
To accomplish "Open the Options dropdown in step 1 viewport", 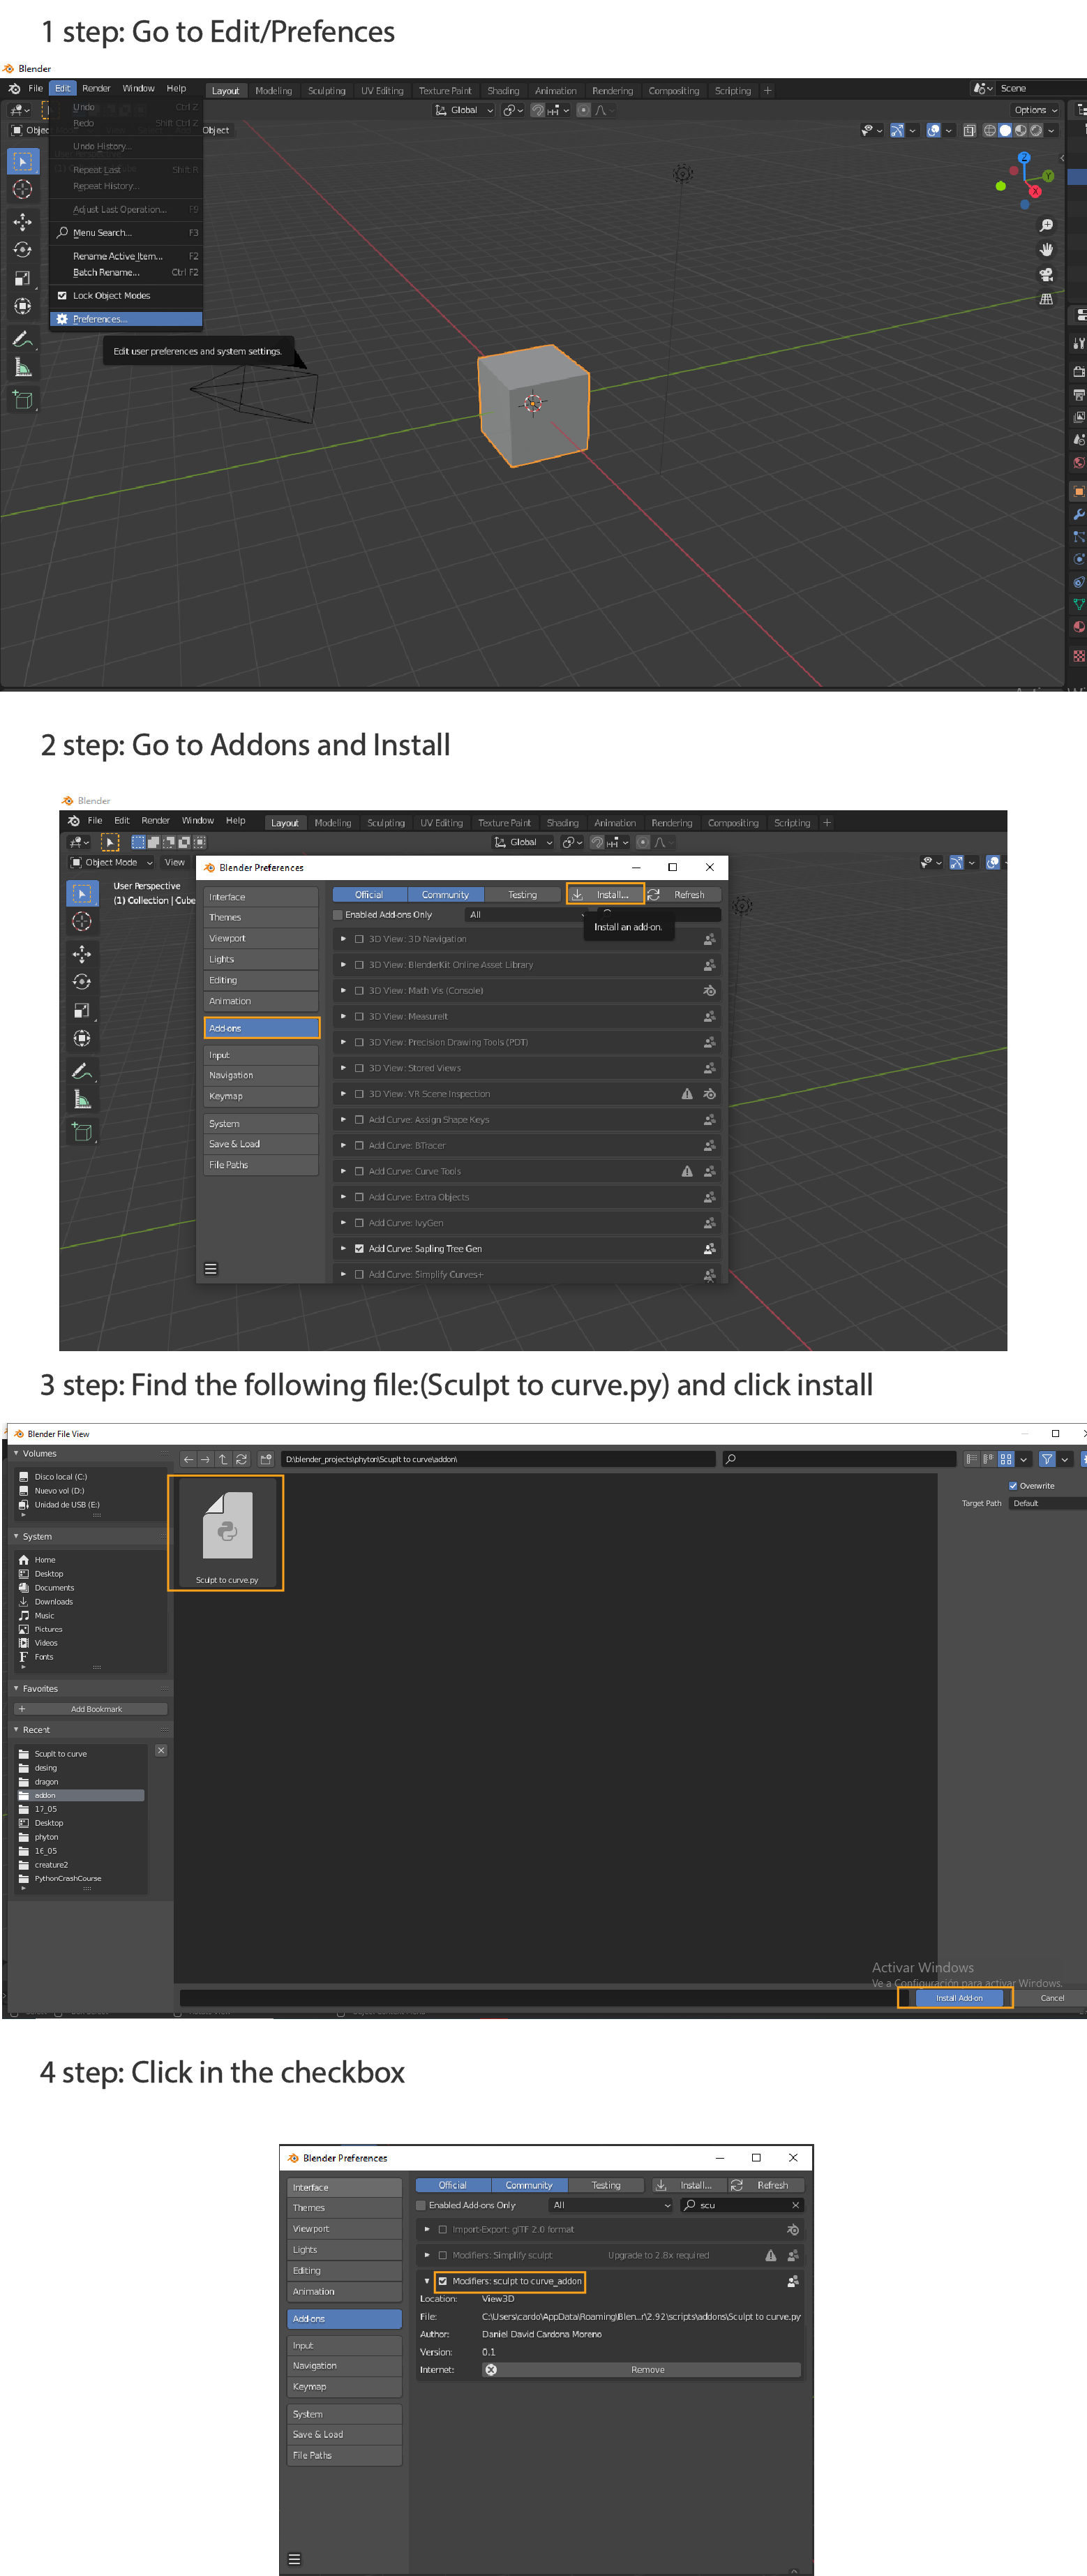I will (1035, 110).
